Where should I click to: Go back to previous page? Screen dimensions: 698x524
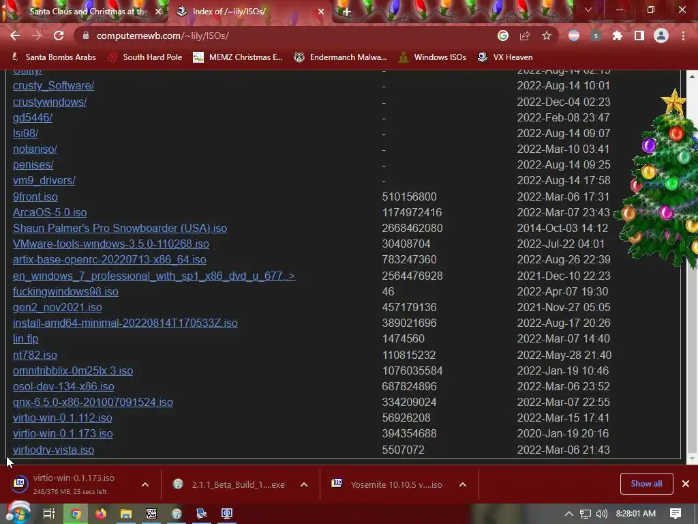click(15, 35)
